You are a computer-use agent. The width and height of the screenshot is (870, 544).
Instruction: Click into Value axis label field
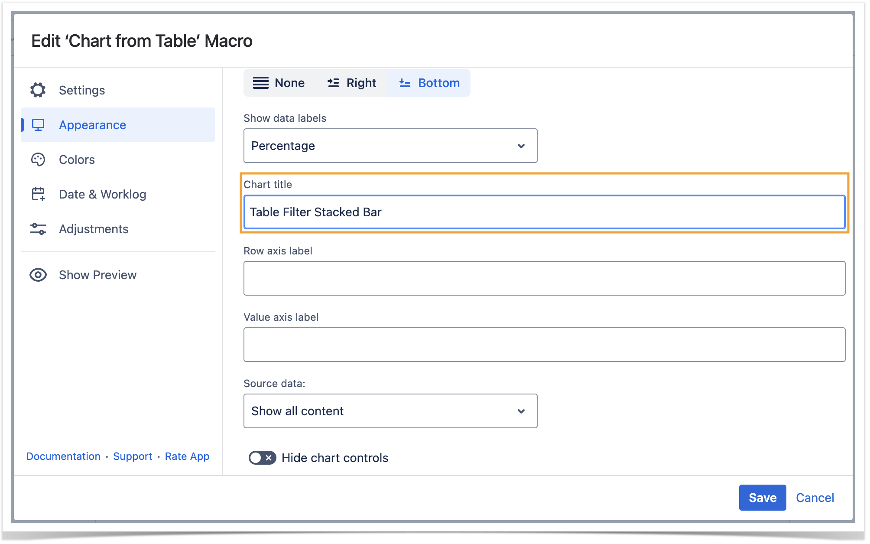click(x=544, y=345)
